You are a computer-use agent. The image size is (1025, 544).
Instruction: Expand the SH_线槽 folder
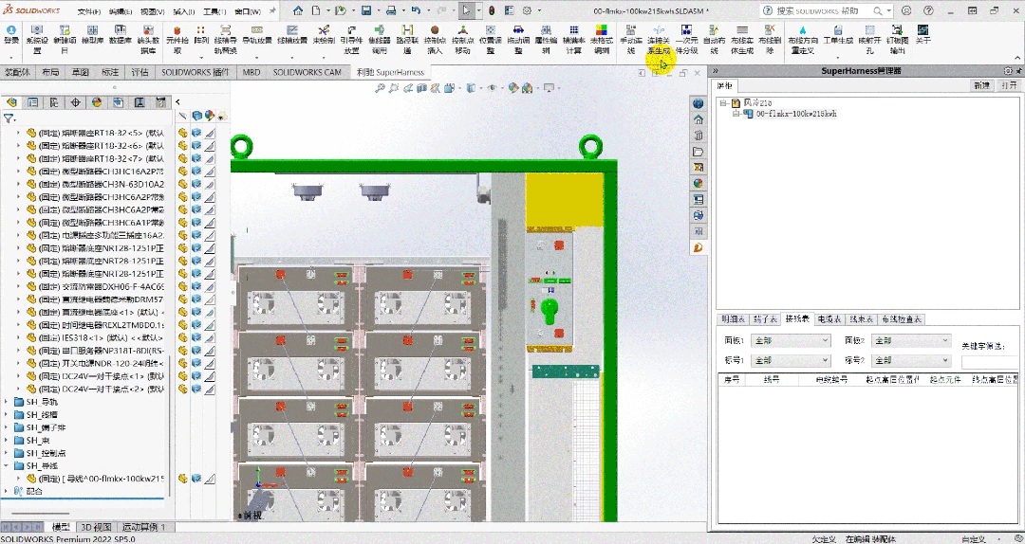pyautogui.click(x=7, y=415)
